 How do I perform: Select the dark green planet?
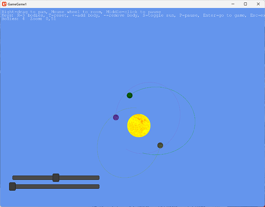click(130, 95)
